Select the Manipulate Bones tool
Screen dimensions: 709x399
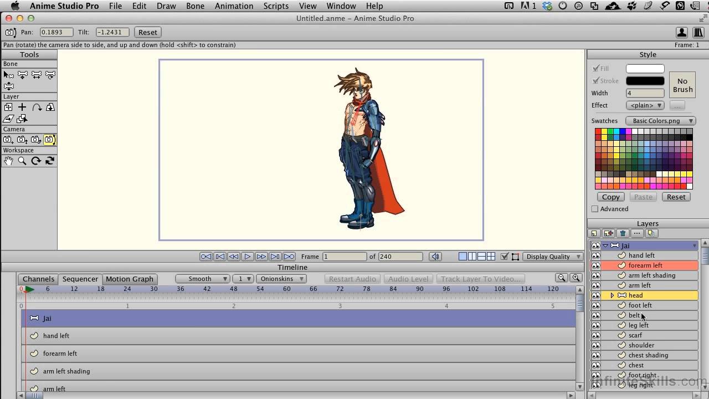coord(8,86)
